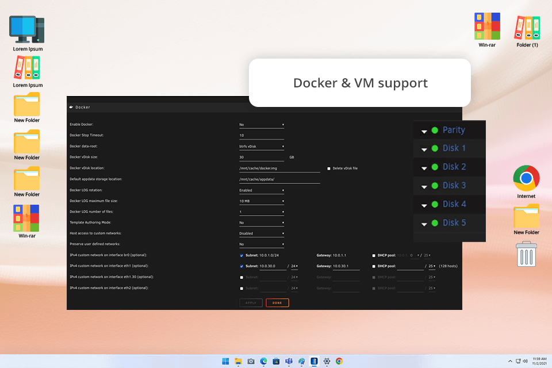Click the eth1 Gateway address field
Screen dimensions: 552x368
click(346, 266)
